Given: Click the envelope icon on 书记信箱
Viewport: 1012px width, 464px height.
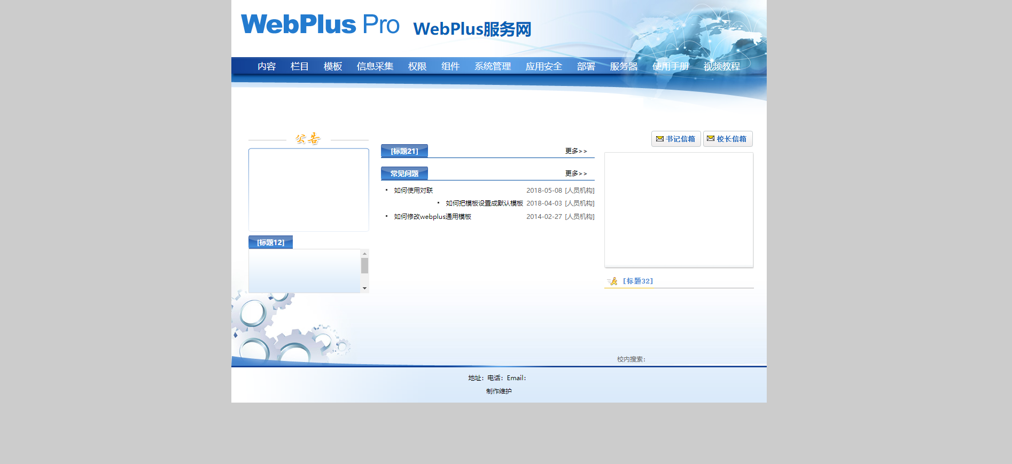Looking at the screenshot, I should point(660,139).
